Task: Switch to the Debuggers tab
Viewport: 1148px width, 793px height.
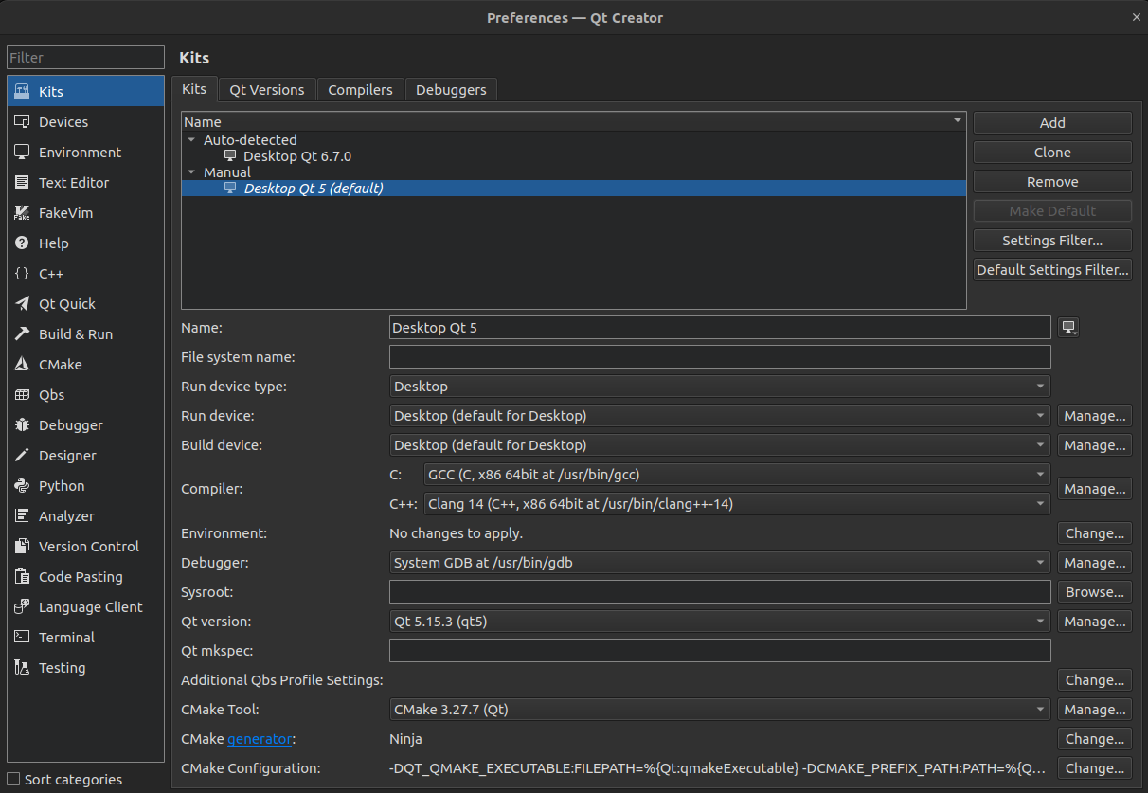Action: [x=451, y=90]
